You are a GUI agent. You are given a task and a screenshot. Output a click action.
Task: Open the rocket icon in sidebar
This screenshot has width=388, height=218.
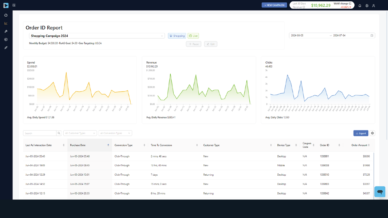tap(6, 48)
